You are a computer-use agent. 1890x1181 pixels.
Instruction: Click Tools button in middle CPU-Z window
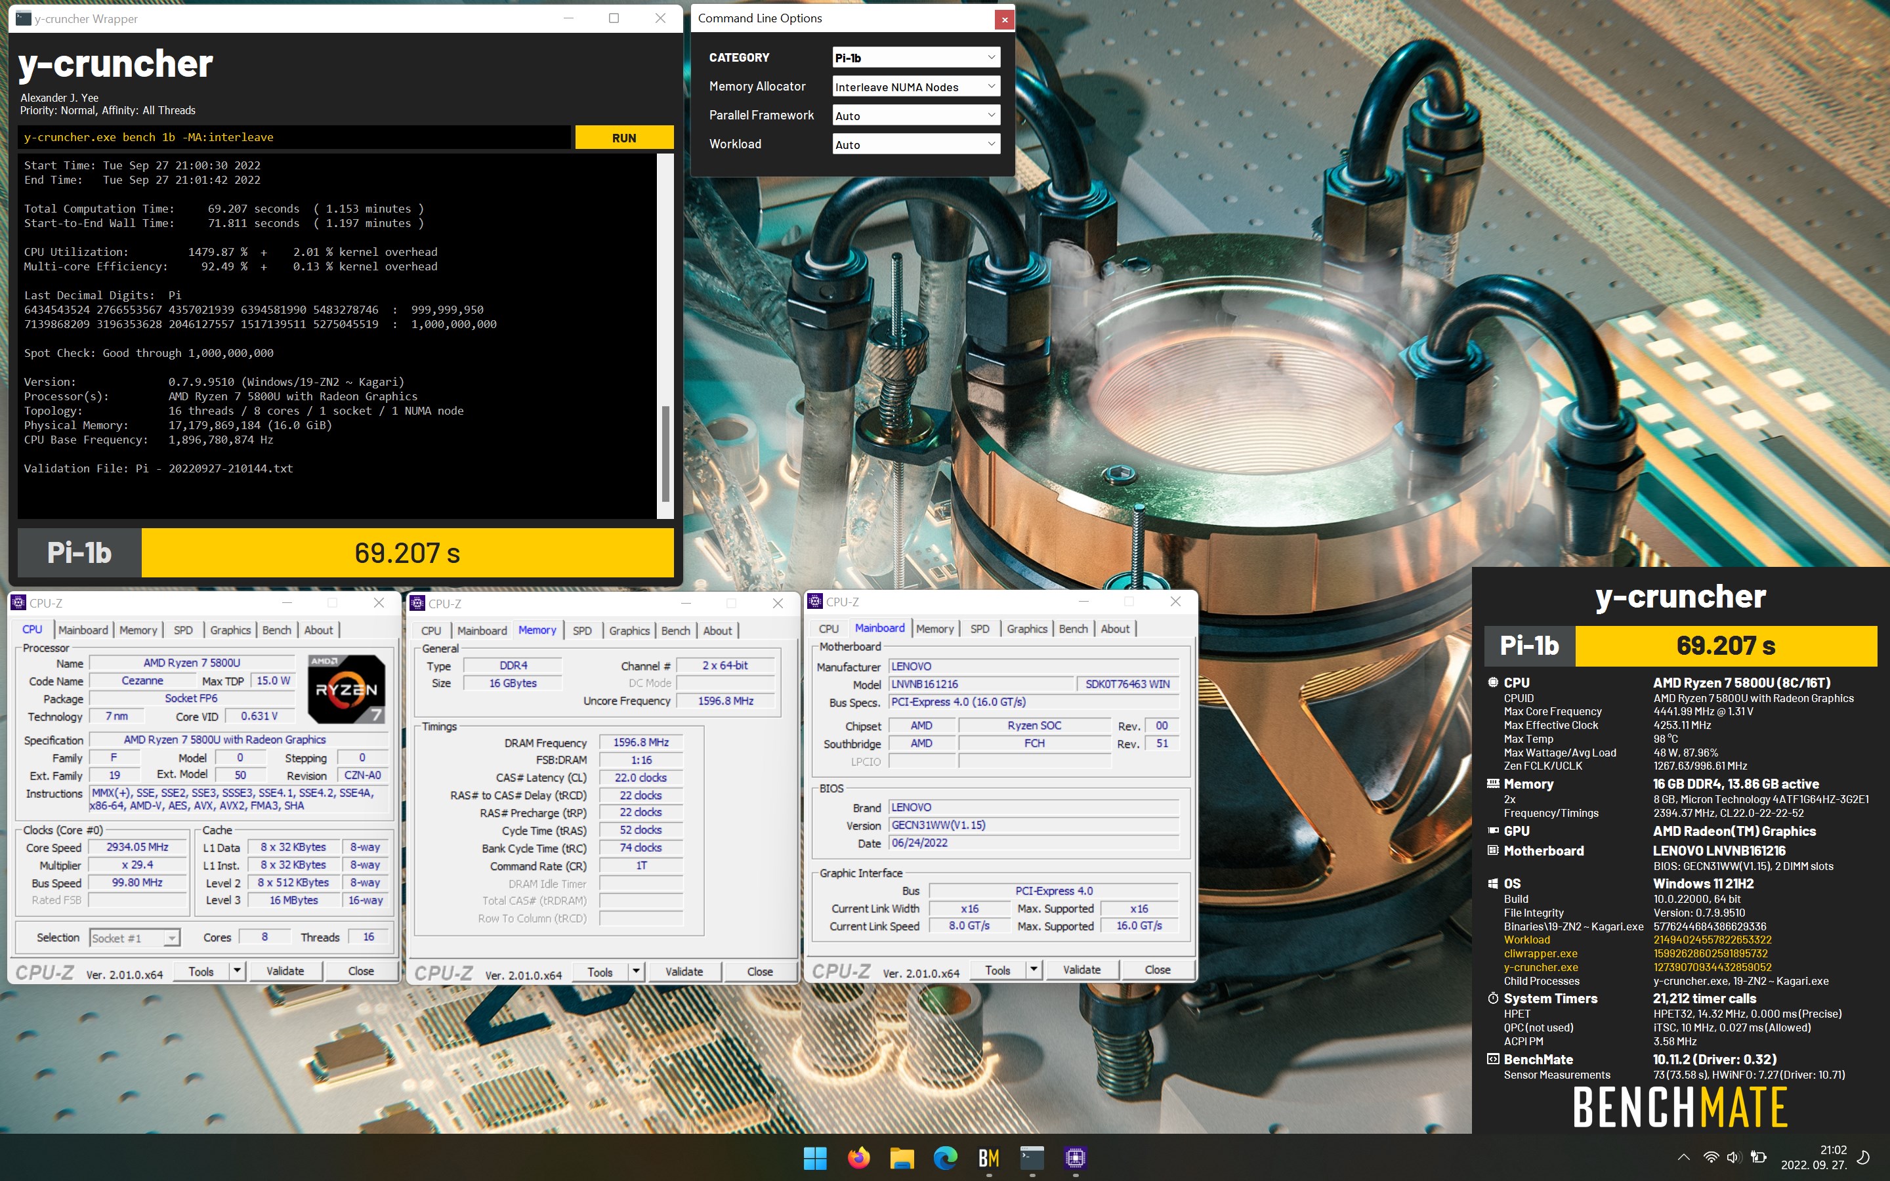click(x=600, y=972)
